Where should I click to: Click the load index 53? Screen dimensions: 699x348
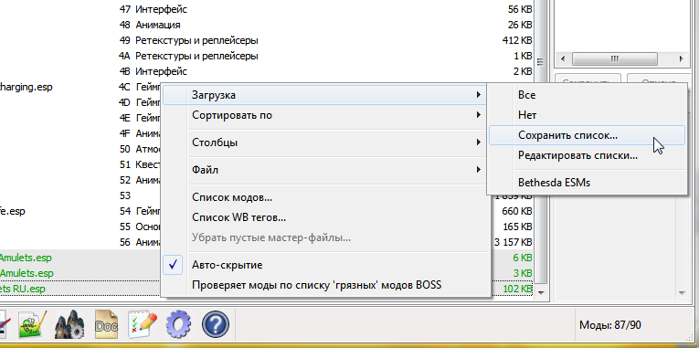125,195
